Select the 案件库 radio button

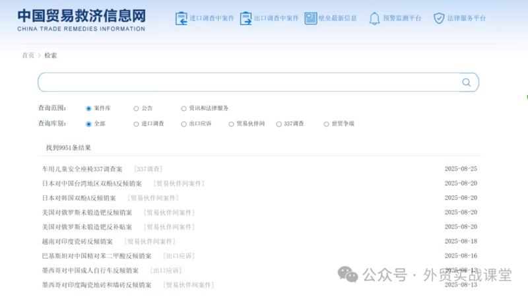click(89, 108)
